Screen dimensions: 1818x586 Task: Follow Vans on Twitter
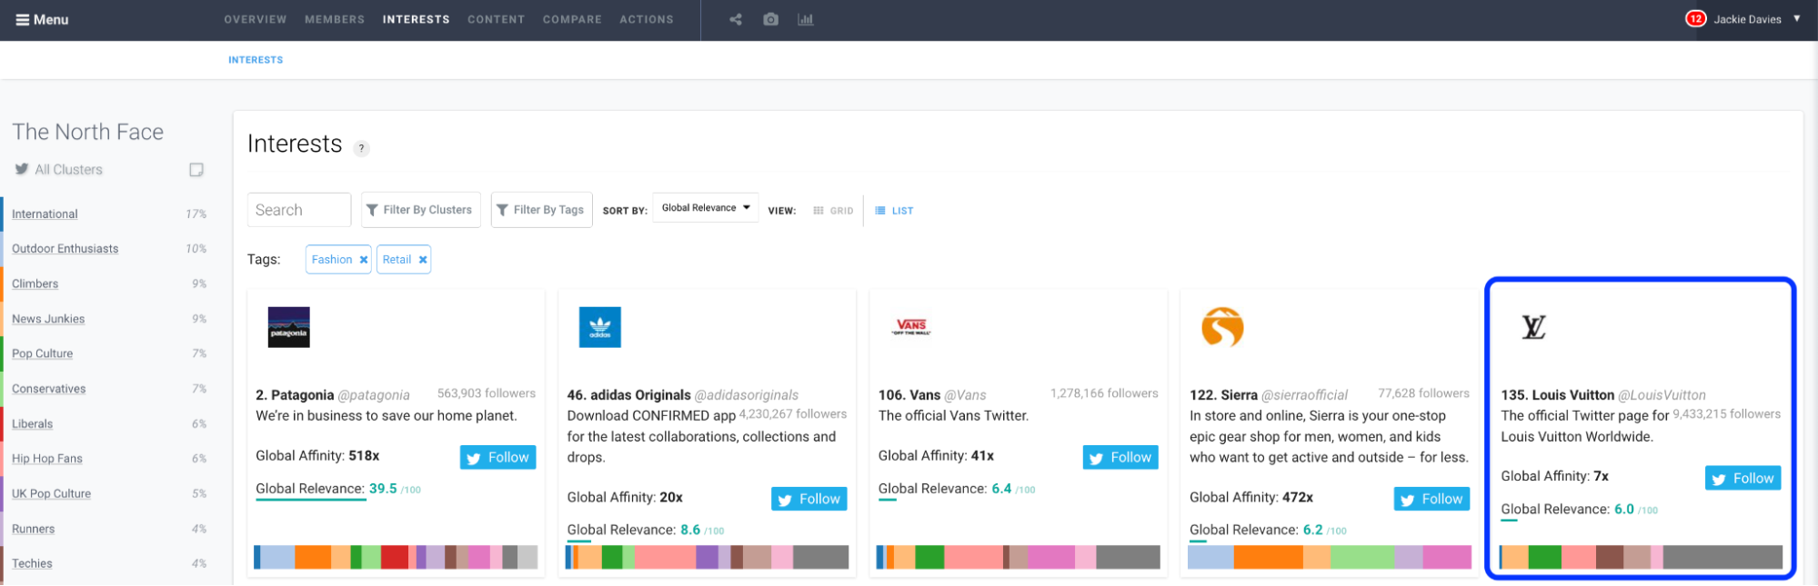[1120, 458]
